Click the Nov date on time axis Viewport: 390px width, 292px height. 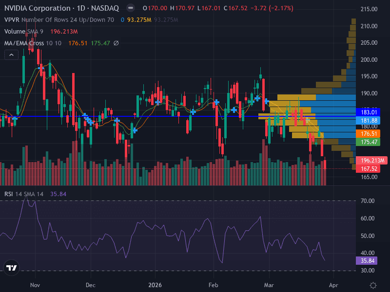tap(35, 285)
